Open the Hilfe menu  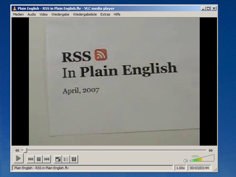pyautogui.click(x=117, y=14)
